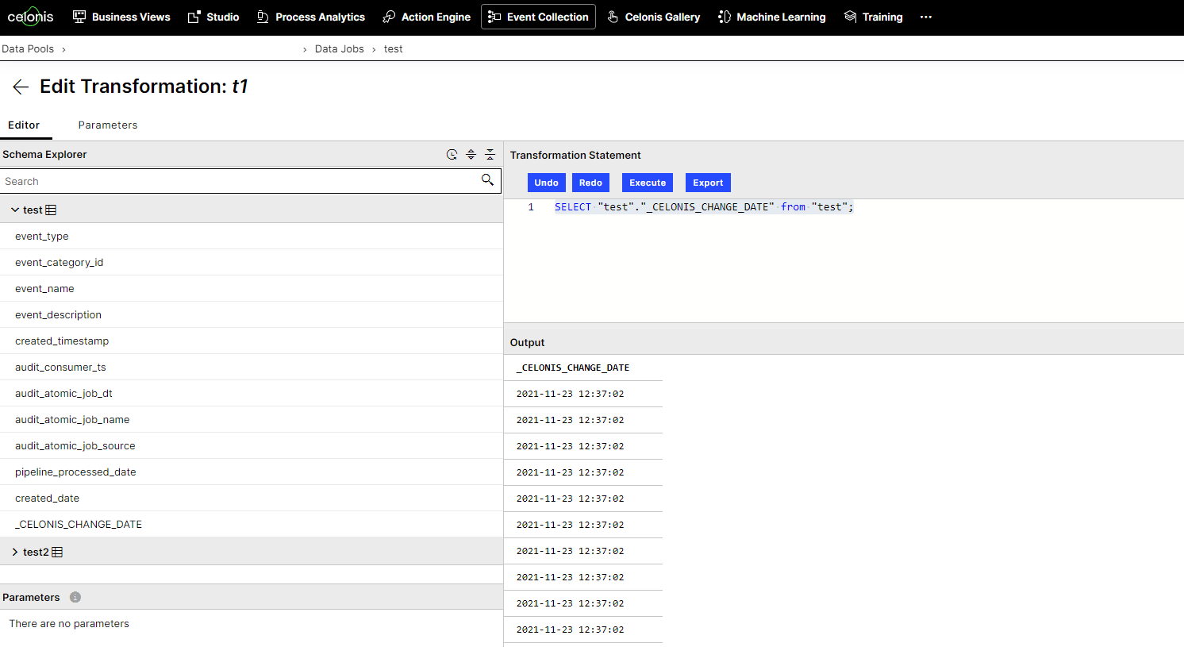Click the test breadcrumb
Viewport: 1184px width, 647px height.
coord(394,48)
